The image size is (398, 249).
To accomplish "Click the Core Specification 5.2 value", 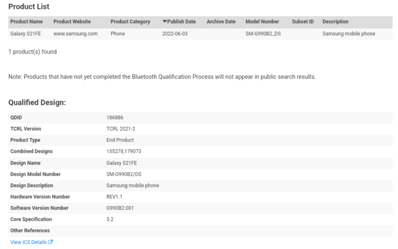I will point(109,219).
